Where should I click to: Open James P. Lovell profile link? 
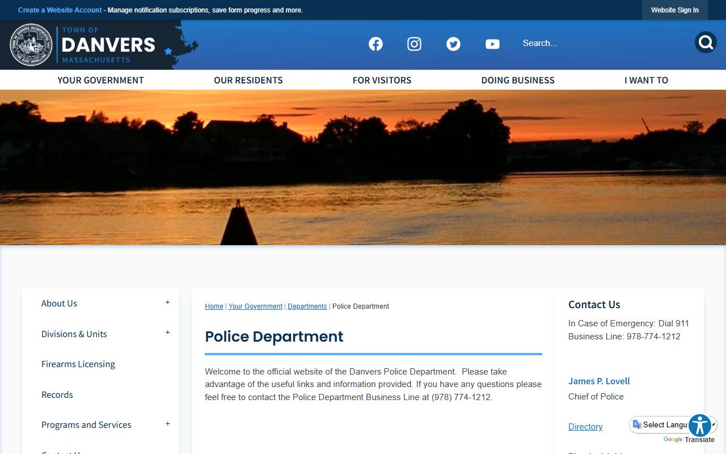(x=599, y=381)
